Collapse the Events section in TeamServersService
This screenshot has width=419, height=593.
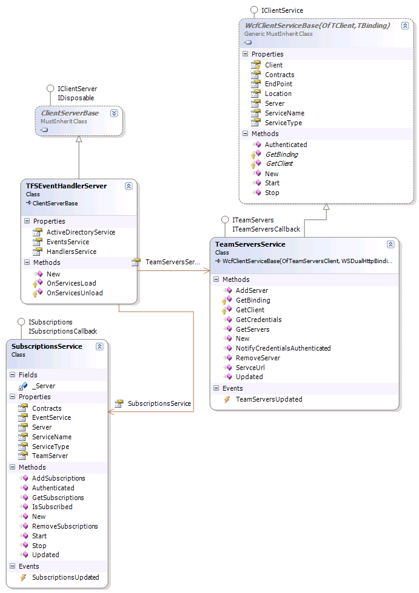[216, 388]
